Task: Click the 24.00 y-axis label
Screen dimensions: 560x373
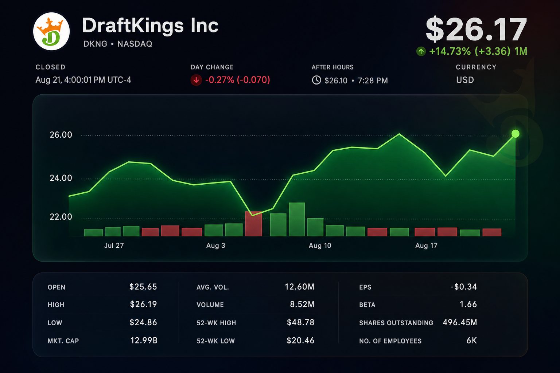Action: (61, 178)
